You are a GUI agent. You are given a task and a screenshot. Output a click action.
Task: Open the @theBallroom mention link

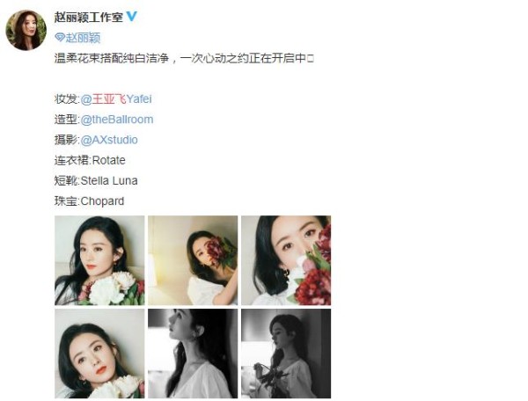117,120
